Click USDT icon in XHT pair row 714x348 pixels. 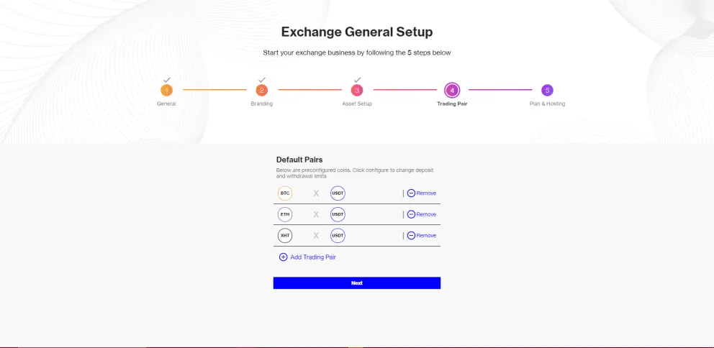click(x=338, y=236)
